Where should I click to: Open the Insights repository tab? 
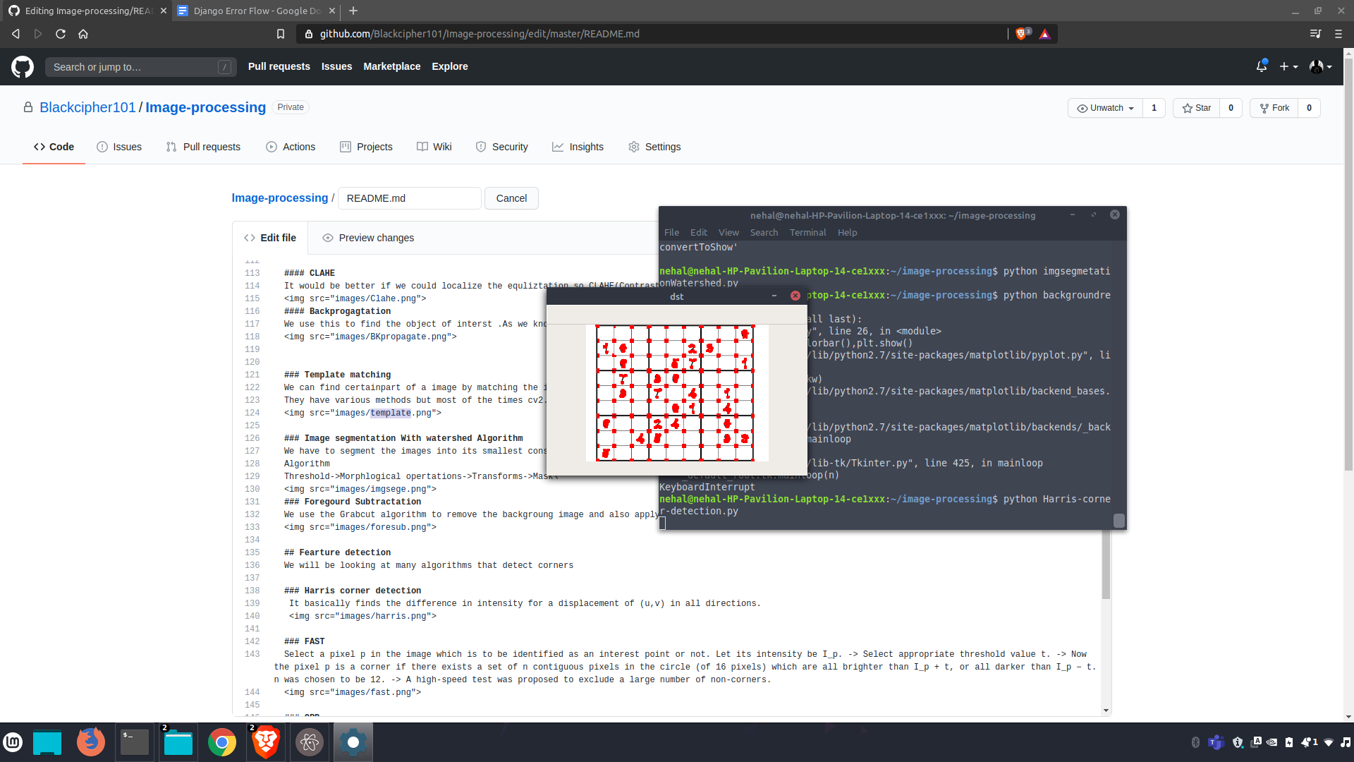(x=578, y=147)
